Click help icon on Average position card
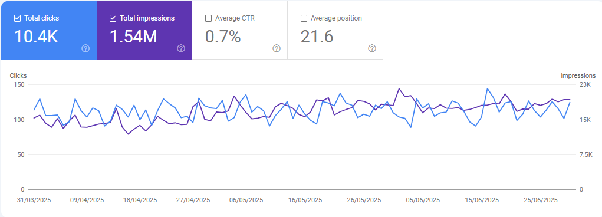The image size is (602, 217). pos(371,48)
